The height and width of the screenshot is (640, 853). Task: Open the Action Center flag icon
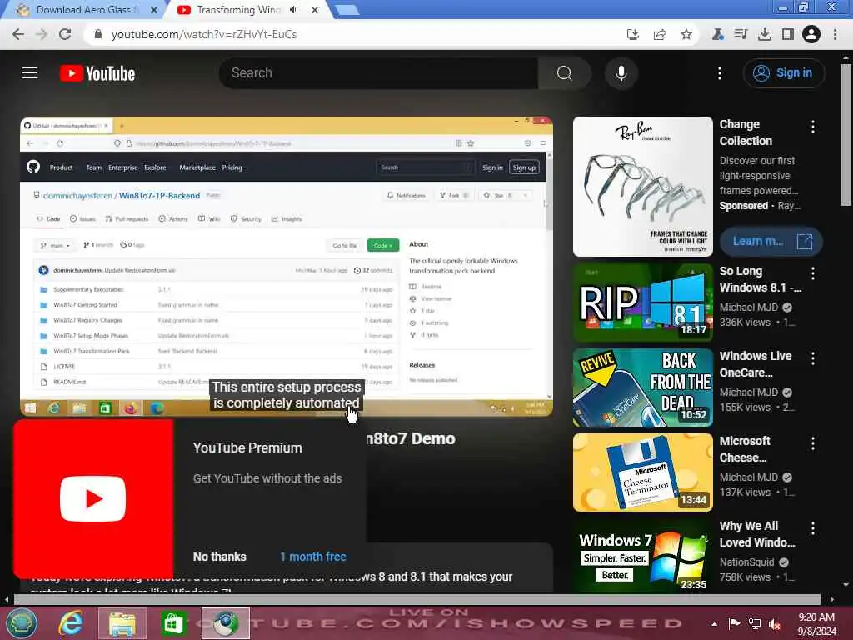pos(734,624)
